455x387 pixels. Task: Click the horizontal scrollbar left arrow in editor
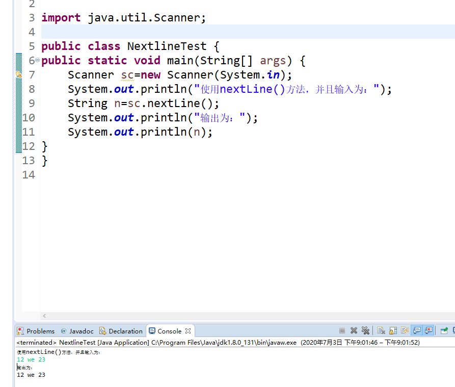click(x=44, y=316)
